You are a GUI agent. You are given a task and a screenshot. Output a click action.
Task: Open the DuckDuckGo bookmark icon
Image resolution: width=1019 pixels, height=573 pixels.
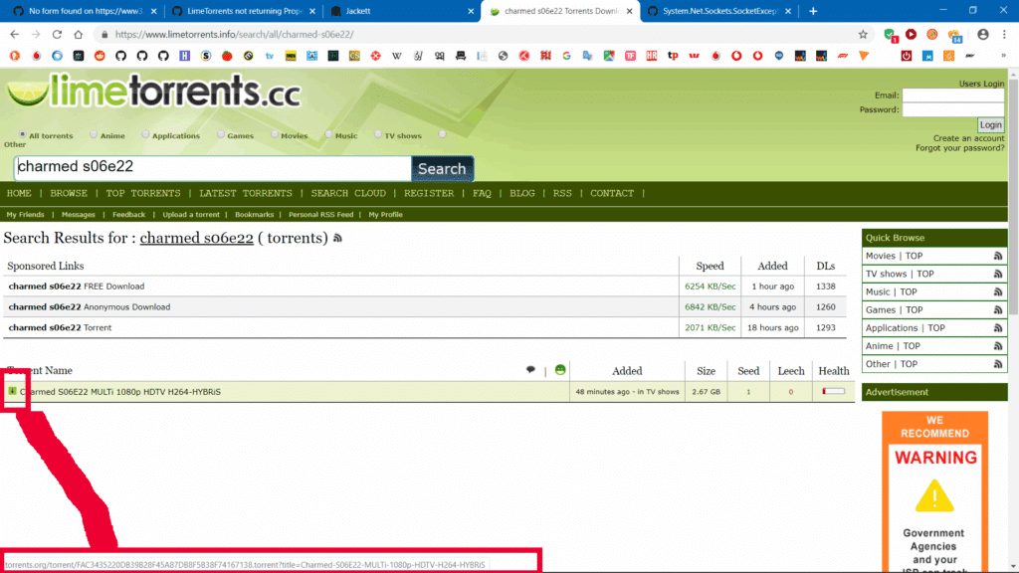(x=15, y=56)
